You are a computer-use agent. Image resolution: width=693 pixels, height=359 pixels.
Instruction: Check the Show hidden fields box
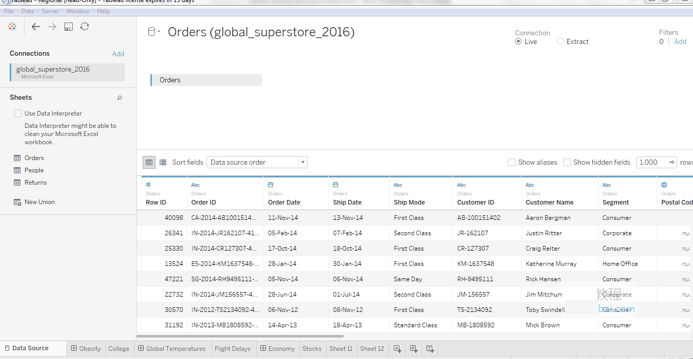pyautogui.click(x=567, y=162)
